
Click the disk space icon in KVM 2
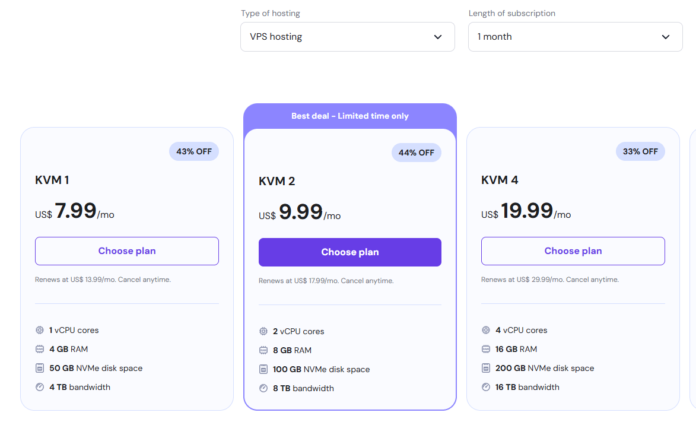(x=263, y=369)
